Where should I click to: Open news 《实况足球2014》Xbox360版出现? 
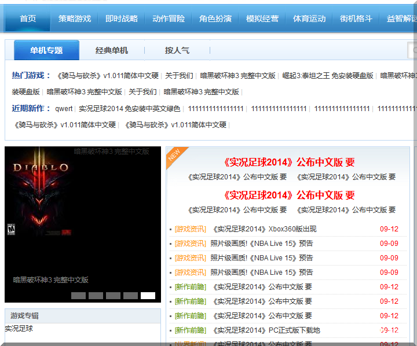(265, 229)
